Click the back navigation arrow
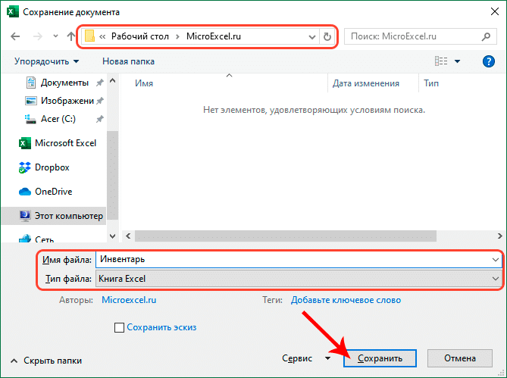This screenshot has width=507, height=378. (17, 36)
